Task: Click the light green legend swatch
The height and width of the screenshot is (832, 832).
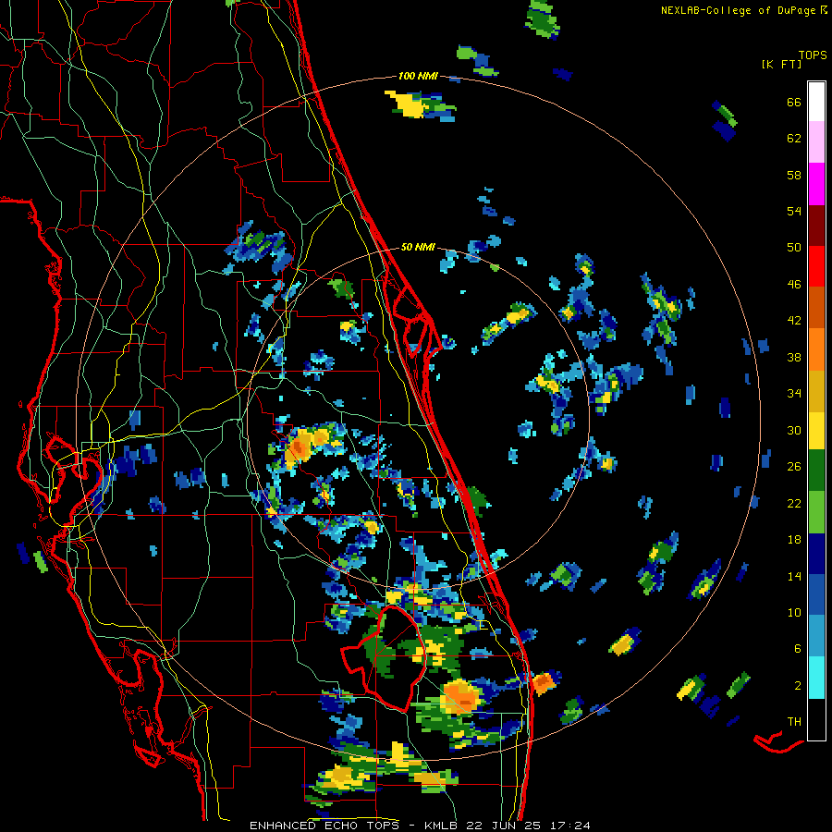Action: pos(816,512)
